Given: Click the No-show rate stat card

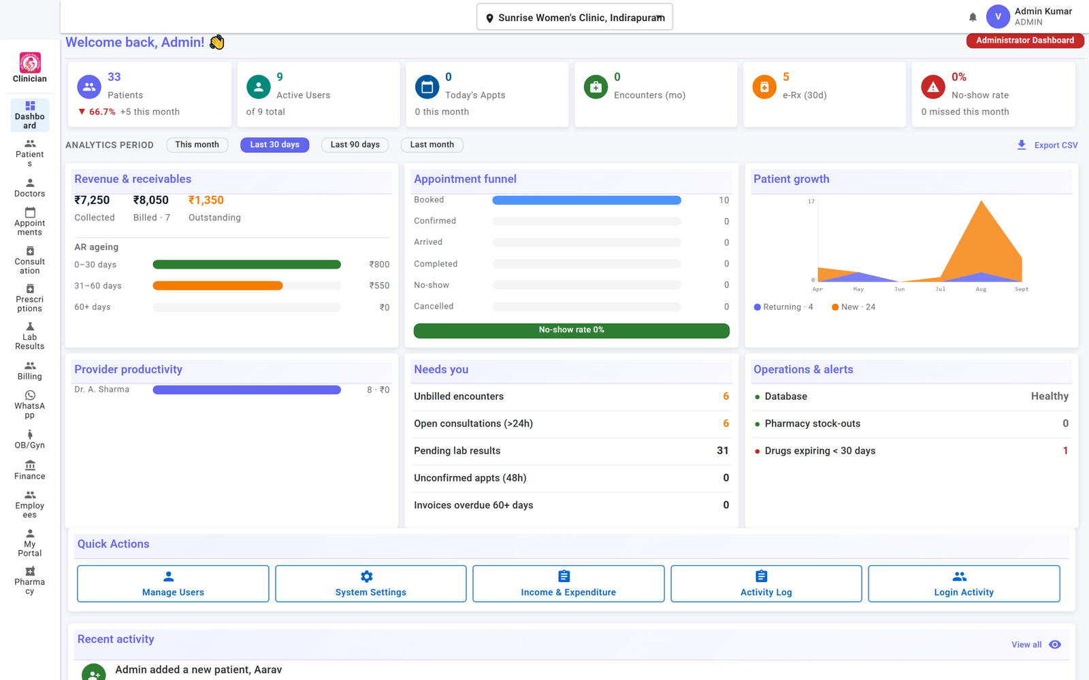Looking at the screenshot, I should click(994, 95).
